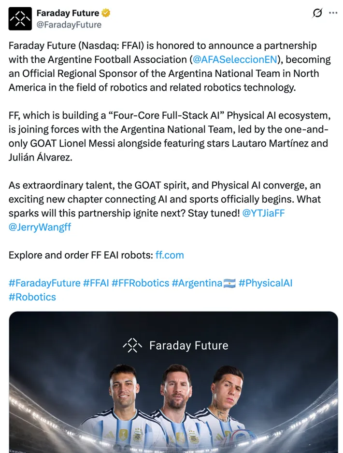343x453 pixels.
Task: Open the #FaradayFuture hashtag
Action: 44,283
